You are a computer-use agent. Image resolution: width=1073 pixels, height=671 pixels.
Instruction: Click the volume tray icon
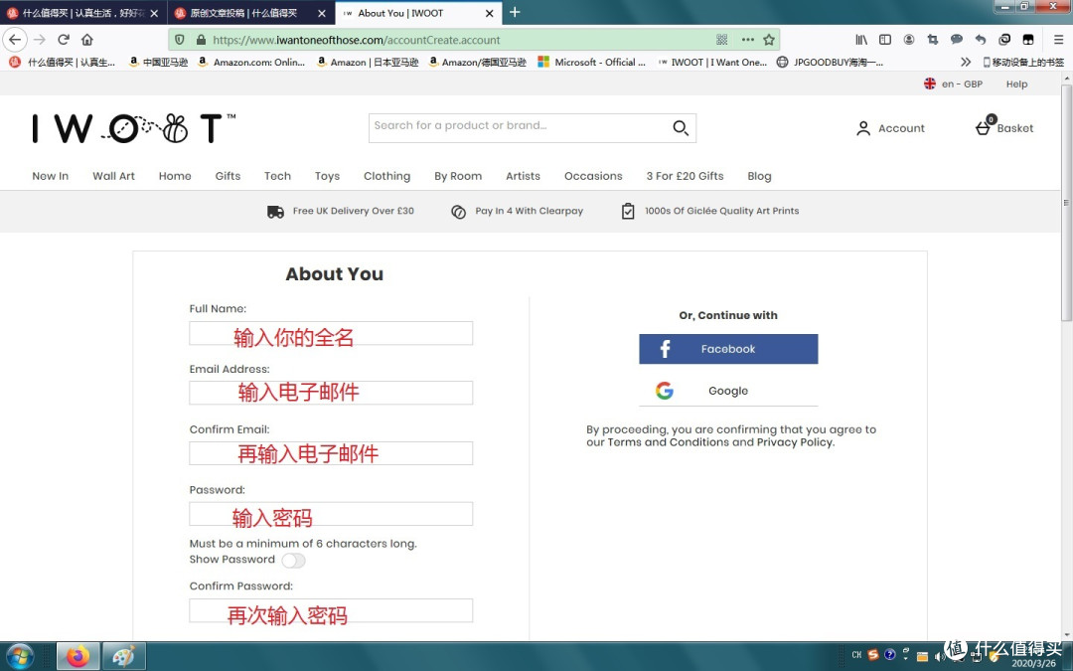tap(939, 657)
